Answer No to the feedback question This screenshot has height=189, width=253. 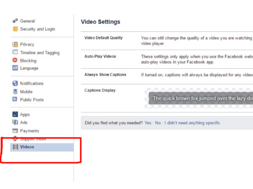click(158, 123)
